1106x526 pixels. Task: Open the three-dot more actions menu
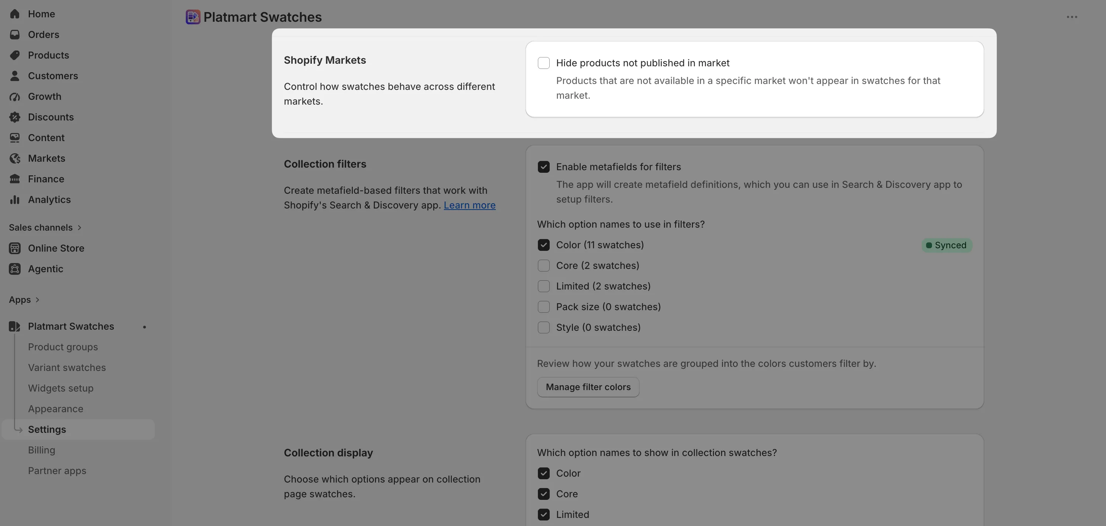(x=1072, y=17)
